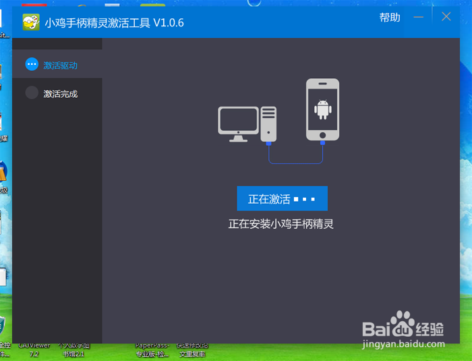Image resolution: width=472 pixels, height=361 pixels.
Task: Minimize the activation tool window
Action: [419, 17]
